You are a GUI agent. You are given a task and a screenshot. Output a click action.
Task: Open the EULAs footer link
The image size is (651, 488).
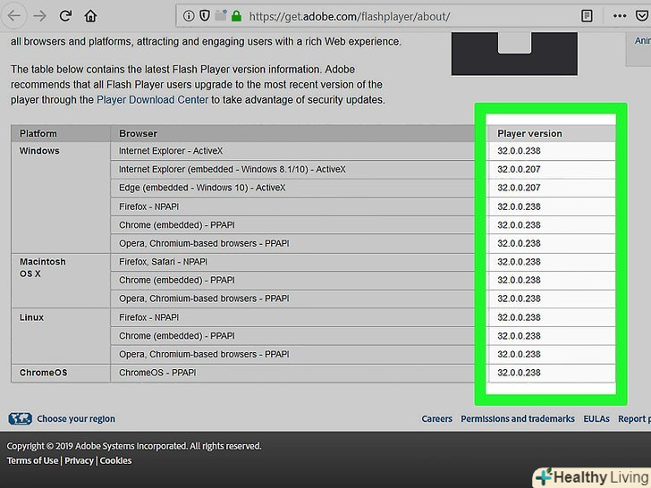coord(596,418)
